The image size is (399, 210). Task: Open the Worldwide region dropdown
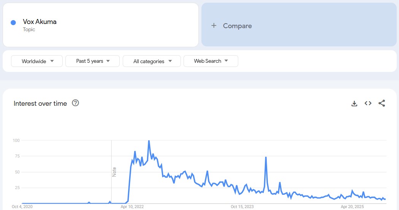tap(37, 61)
